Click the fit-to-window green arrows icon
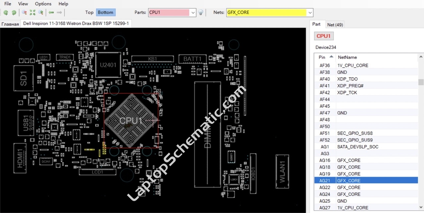Image resolution: width=424 pixels, height=213 pixels. [x=32, y=13]
